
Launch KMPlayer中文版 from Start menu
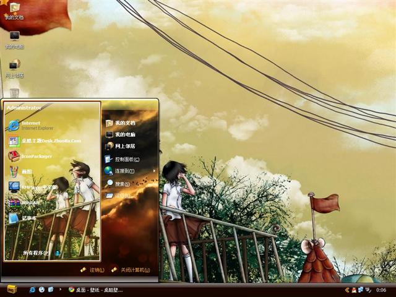coord(33,187)
